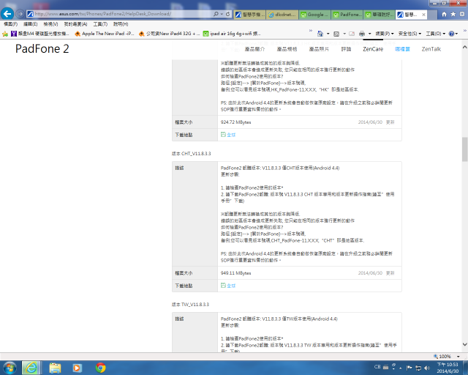Open the 安全性(S) command bar menu
This screenshot has width=468, height=375.
(409, 34)
